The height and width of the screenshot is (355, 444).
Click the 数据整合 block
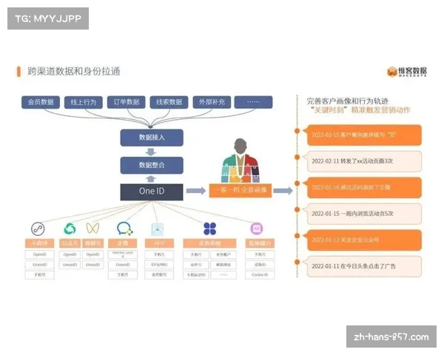pyautogui.click(x=152, y=165)
